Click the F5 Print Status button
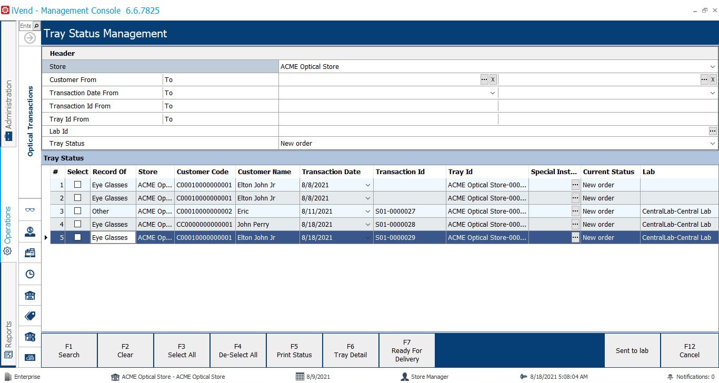Image resolution: width=719 pixels, height=383 pixels. coord(294,350)
